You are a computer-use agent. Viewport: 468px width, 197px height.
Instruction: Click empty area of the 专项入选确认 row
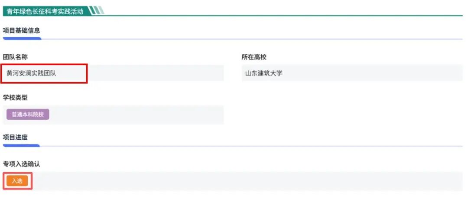[x=247, y=181]
